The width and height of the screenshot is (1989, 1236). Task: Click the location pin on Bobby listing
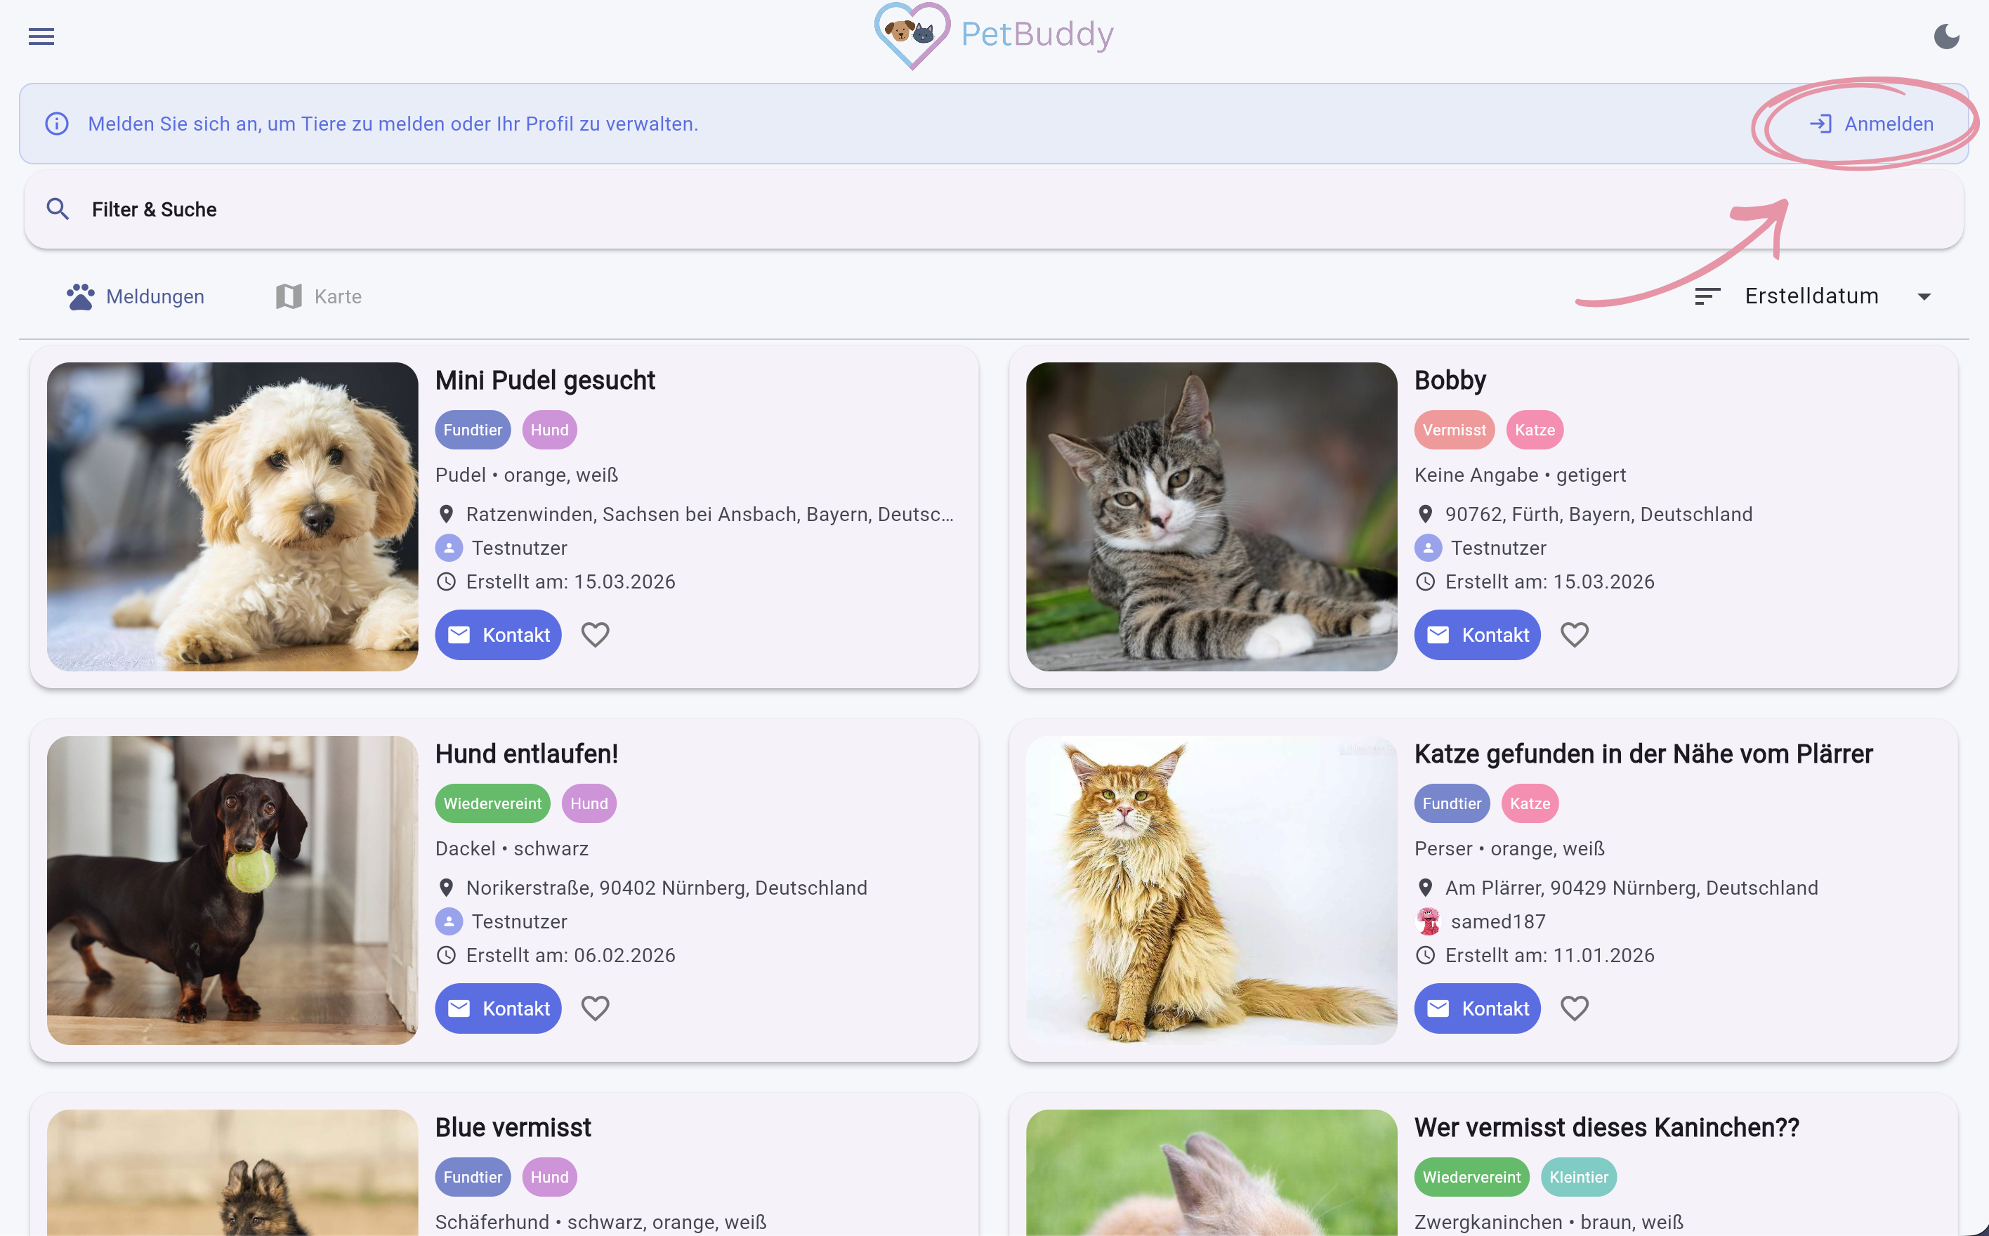point(1425,514)
